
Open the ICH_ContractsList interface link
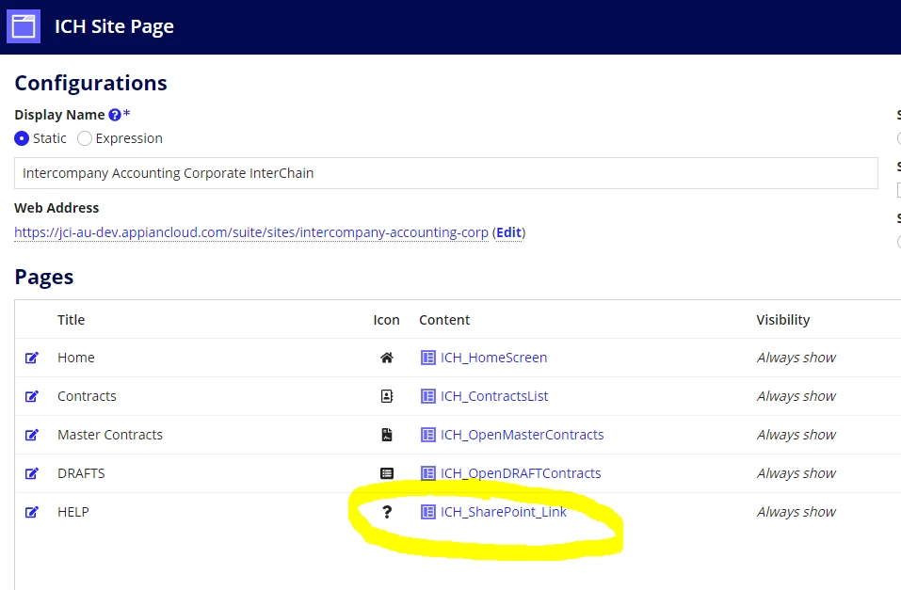point(494,396)
